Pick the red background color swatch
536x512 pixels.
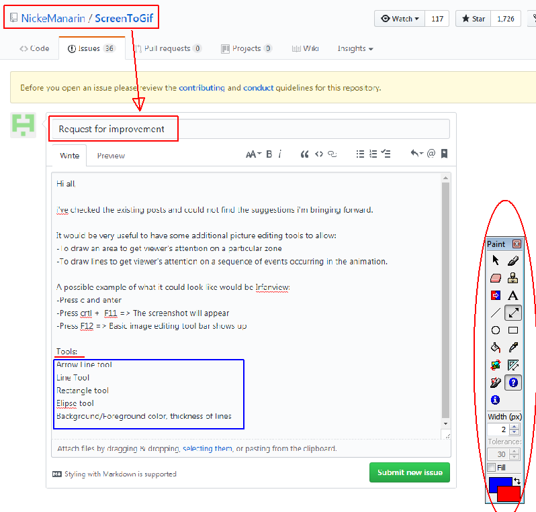[x=508, y=495]
